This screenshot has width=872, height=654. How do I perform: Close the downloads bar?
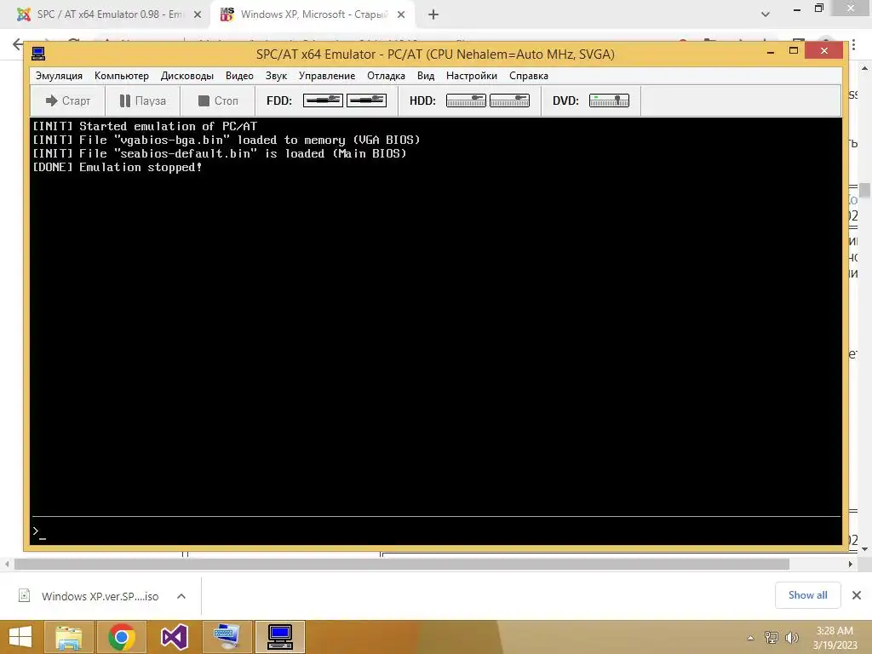click(857, 595)
